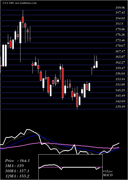This screenshot has height=180, width=128.
Task: Click the 184.65 price level label
Action: point(120,18)
